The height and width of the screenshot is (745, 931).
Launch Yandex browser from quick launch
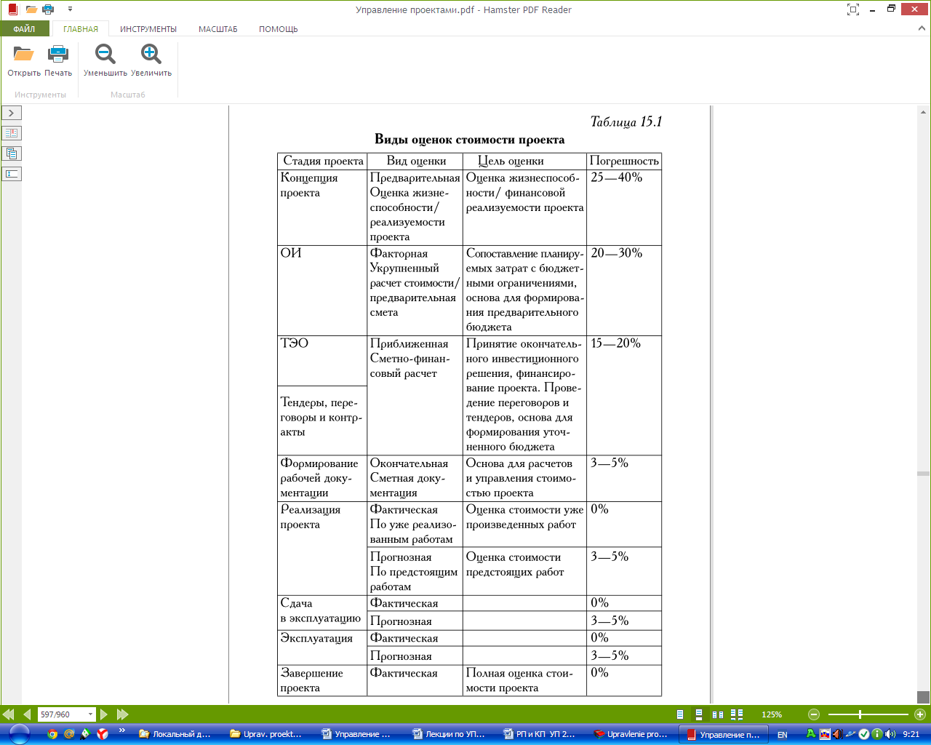(103, 734)
